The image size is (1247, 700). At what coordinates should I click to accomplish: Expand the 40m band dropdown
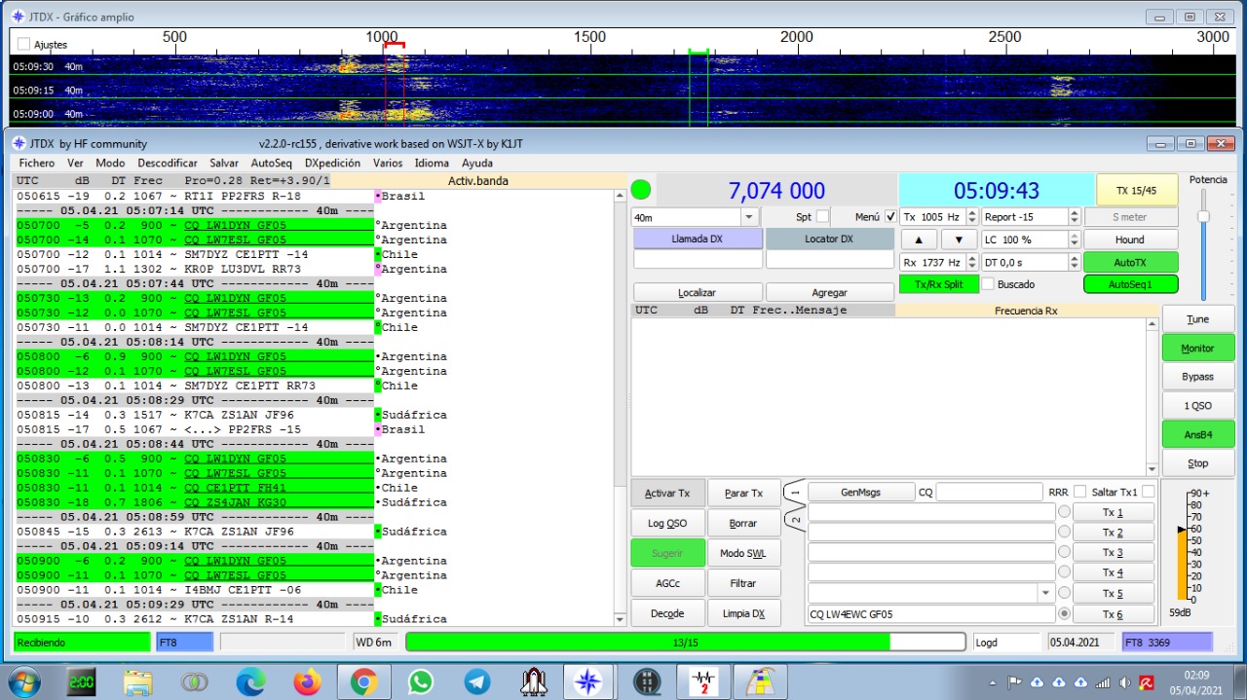[749, 217]
